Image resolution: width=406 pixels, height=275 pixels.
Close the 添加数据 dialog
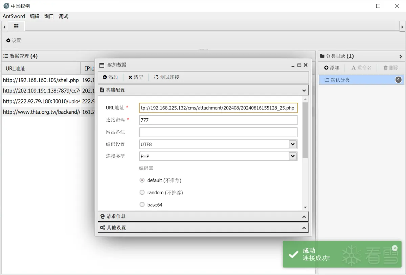(x=306, y=65)
